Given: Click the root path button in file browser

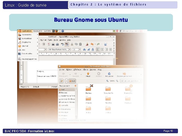Looking at the screenshot, I should 72,81.
